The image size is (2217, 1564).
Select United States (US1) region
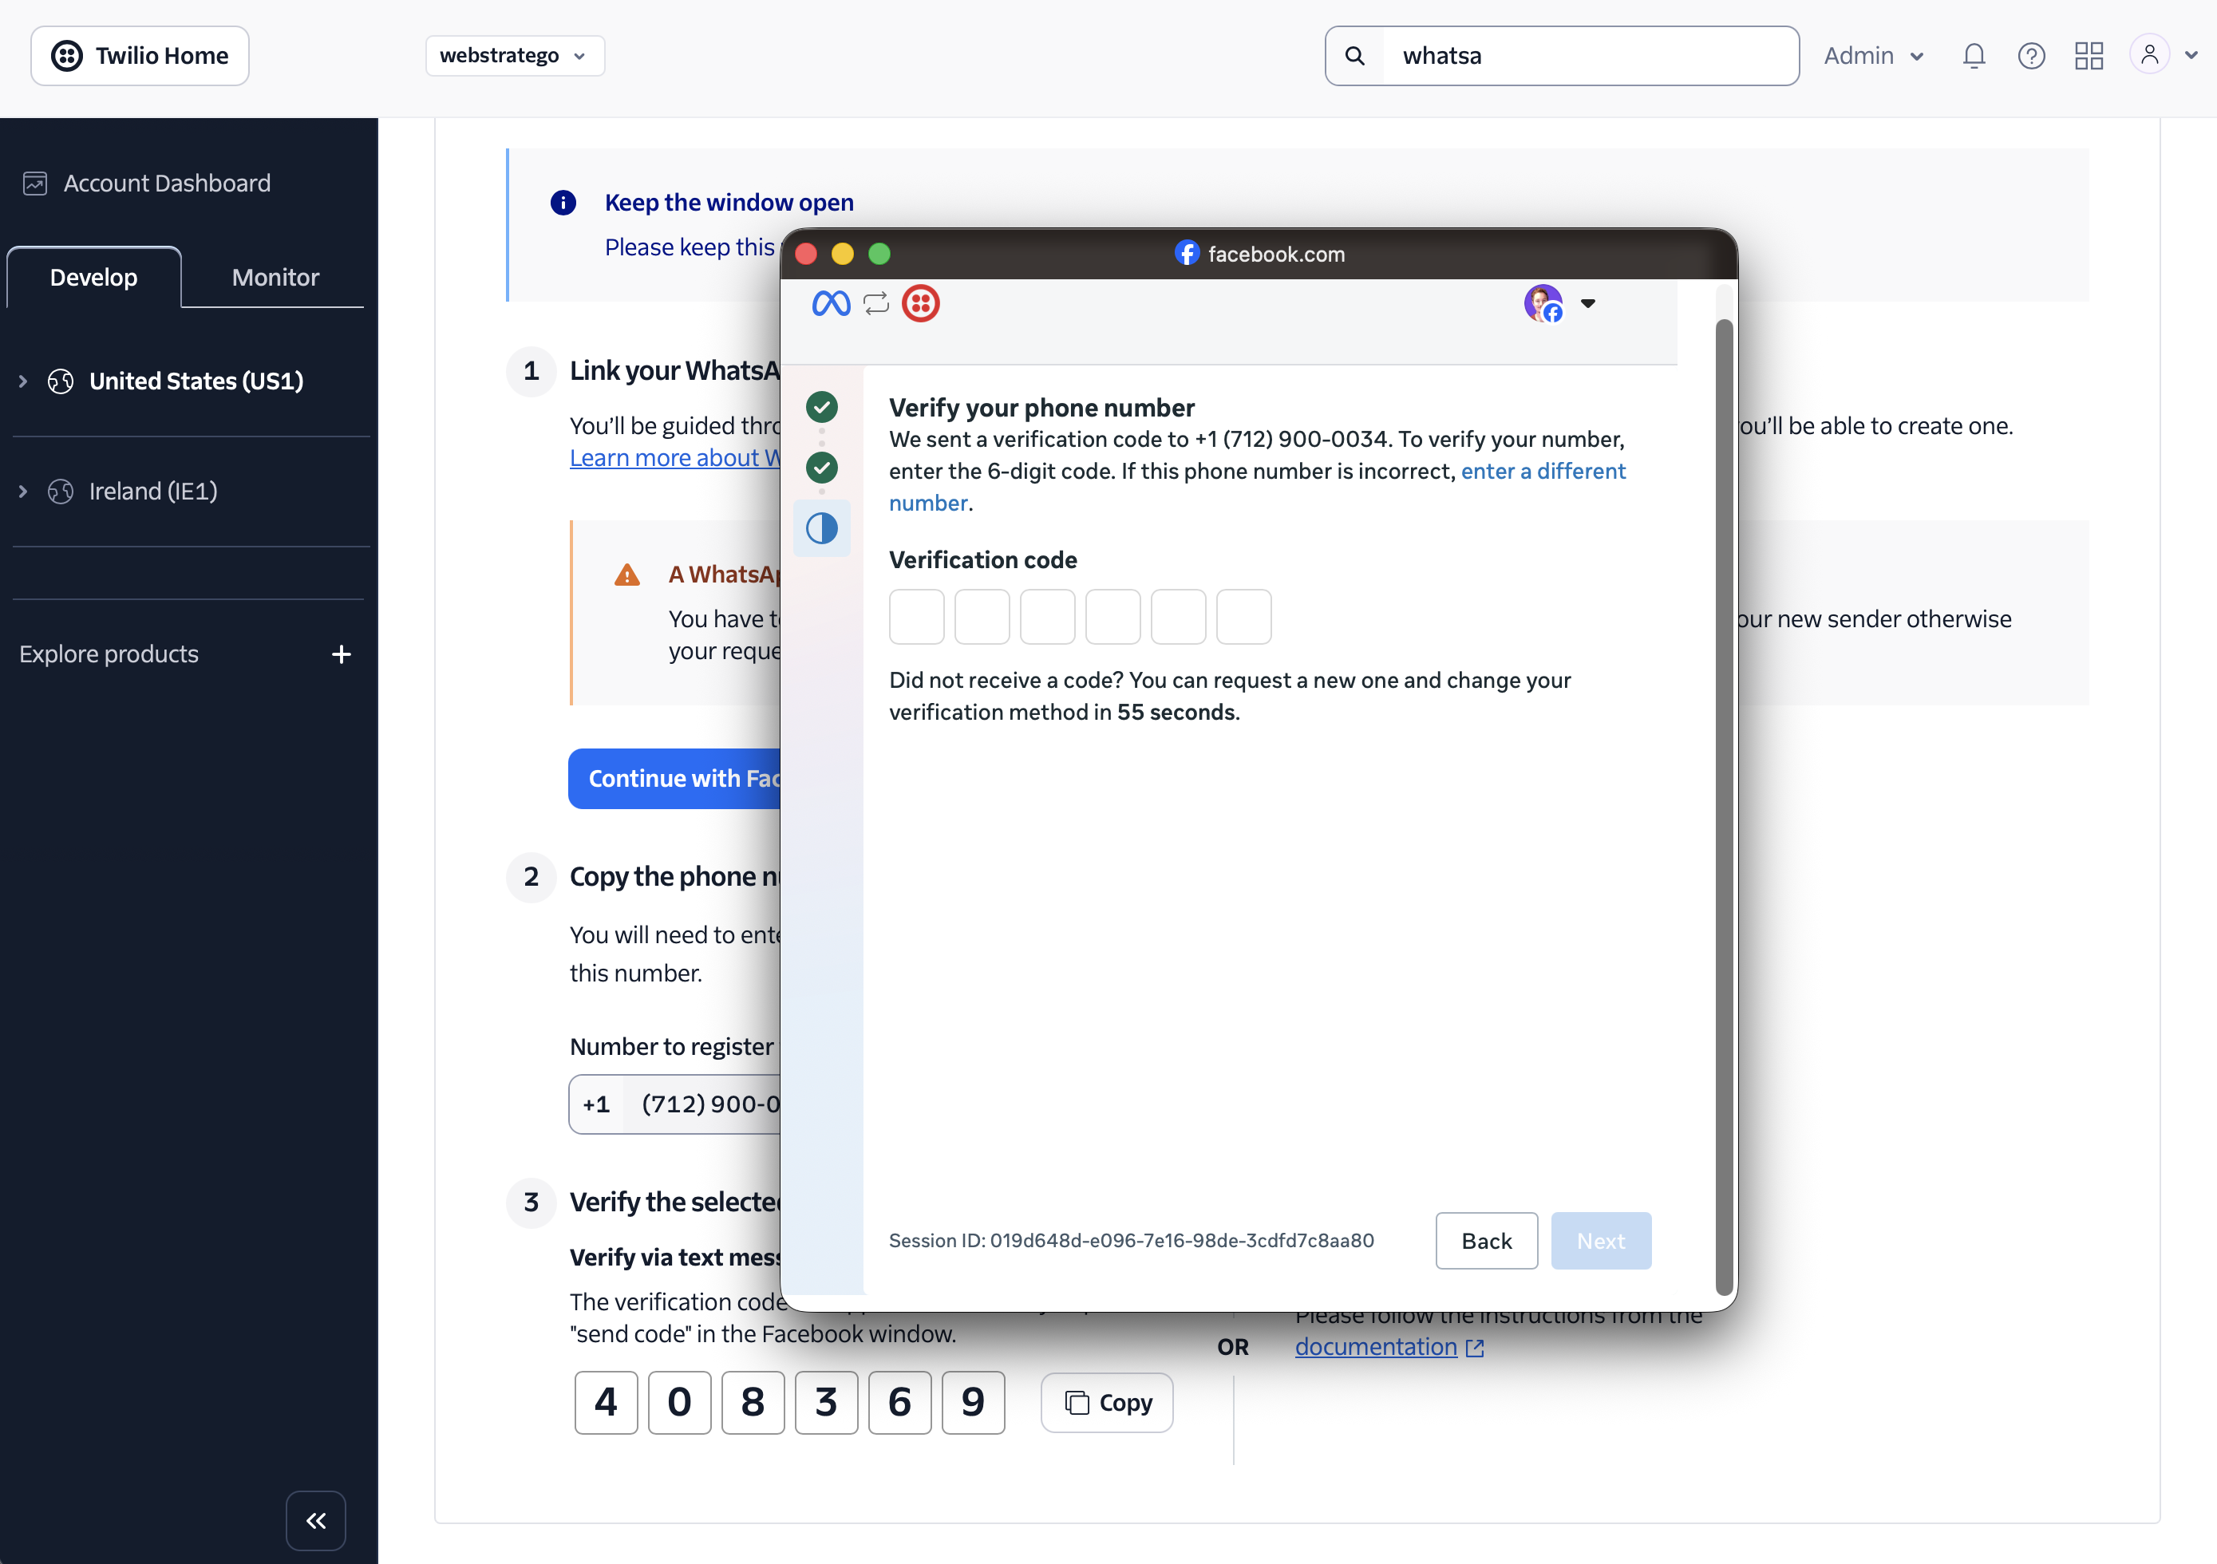pyautogui.click(x=196, y=381)
